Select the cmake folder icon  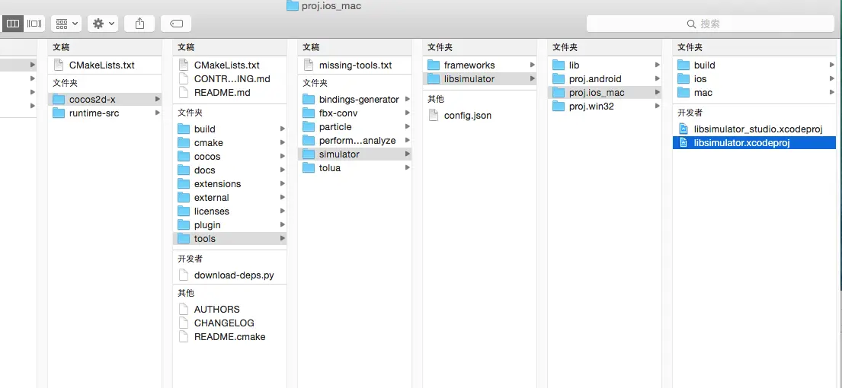point(184,143)
